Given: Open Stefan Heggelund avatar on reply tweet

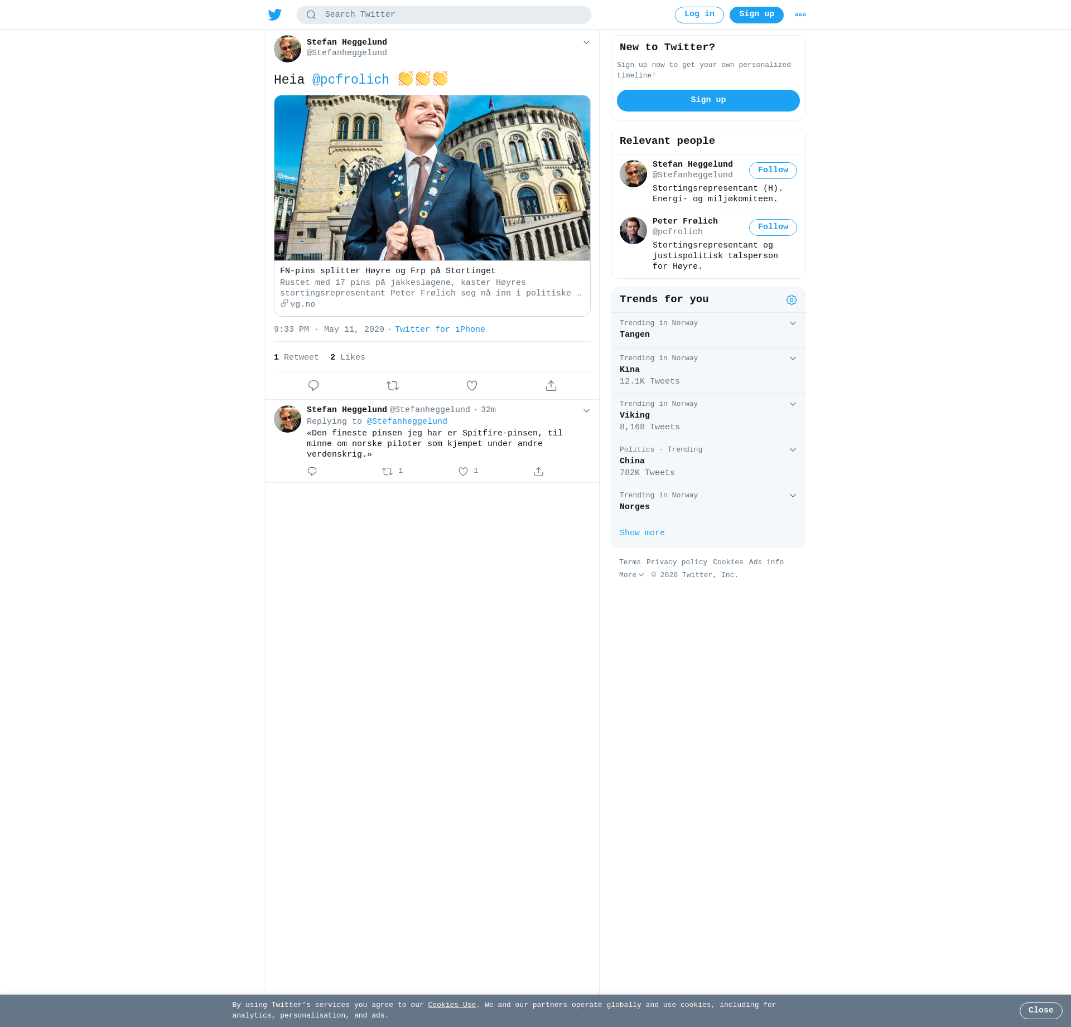Looking at the screenshot, I should [287, 419].
